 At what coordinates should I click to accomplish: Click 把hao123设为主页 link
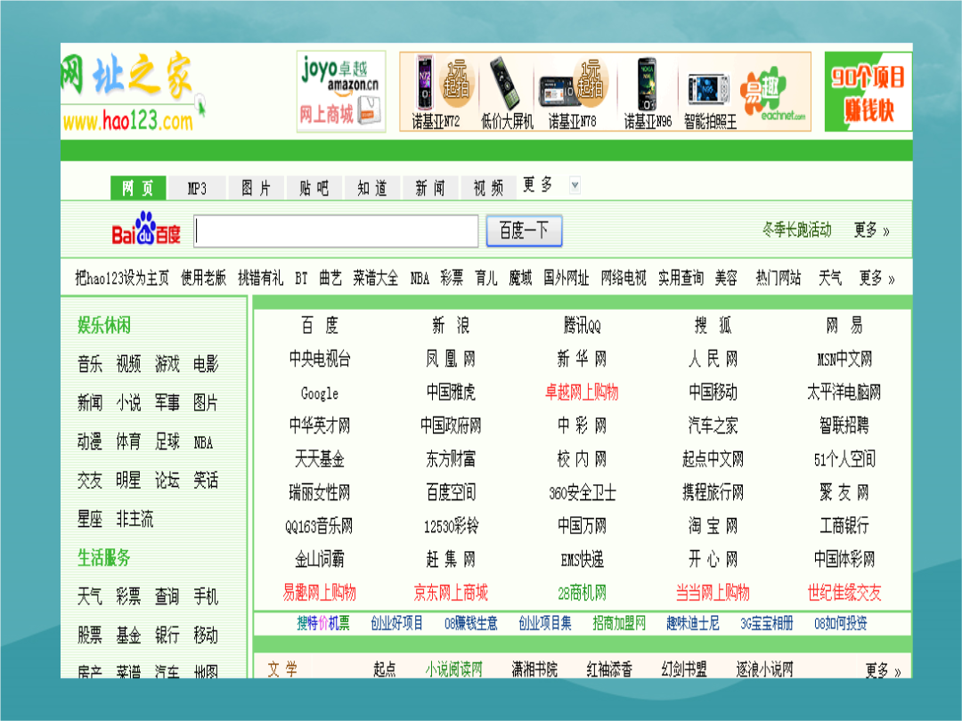point(122,279)
